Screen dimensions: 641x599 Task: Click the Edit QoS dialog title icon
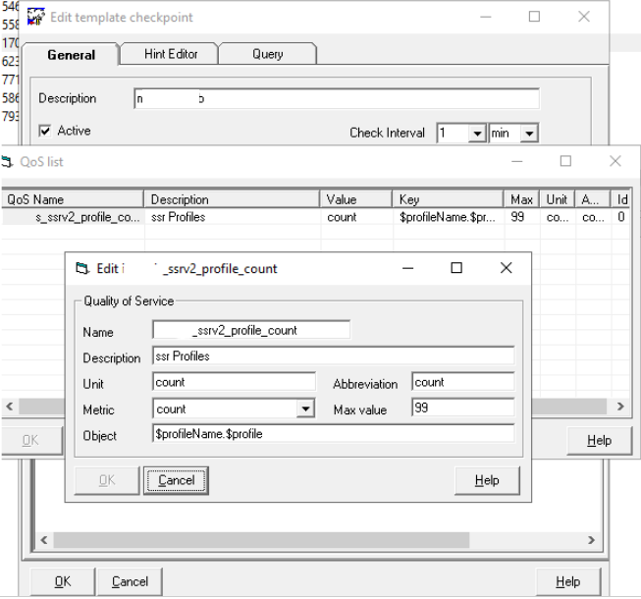[82, 268]
